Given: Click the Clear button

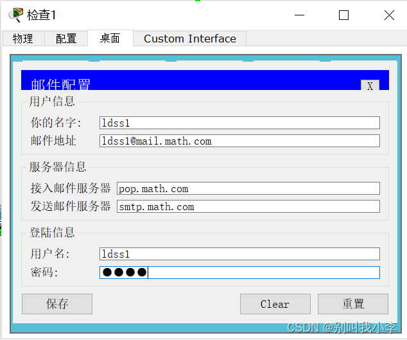Looking at the screenshot, I should (275, 304).
